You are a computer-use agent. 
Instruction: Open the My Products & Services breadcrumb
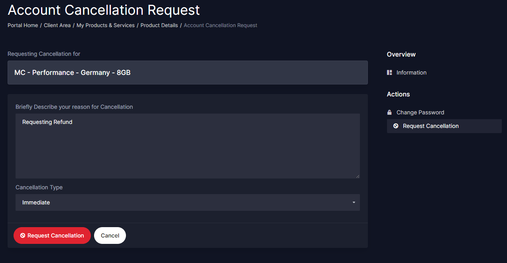[106, 26]
